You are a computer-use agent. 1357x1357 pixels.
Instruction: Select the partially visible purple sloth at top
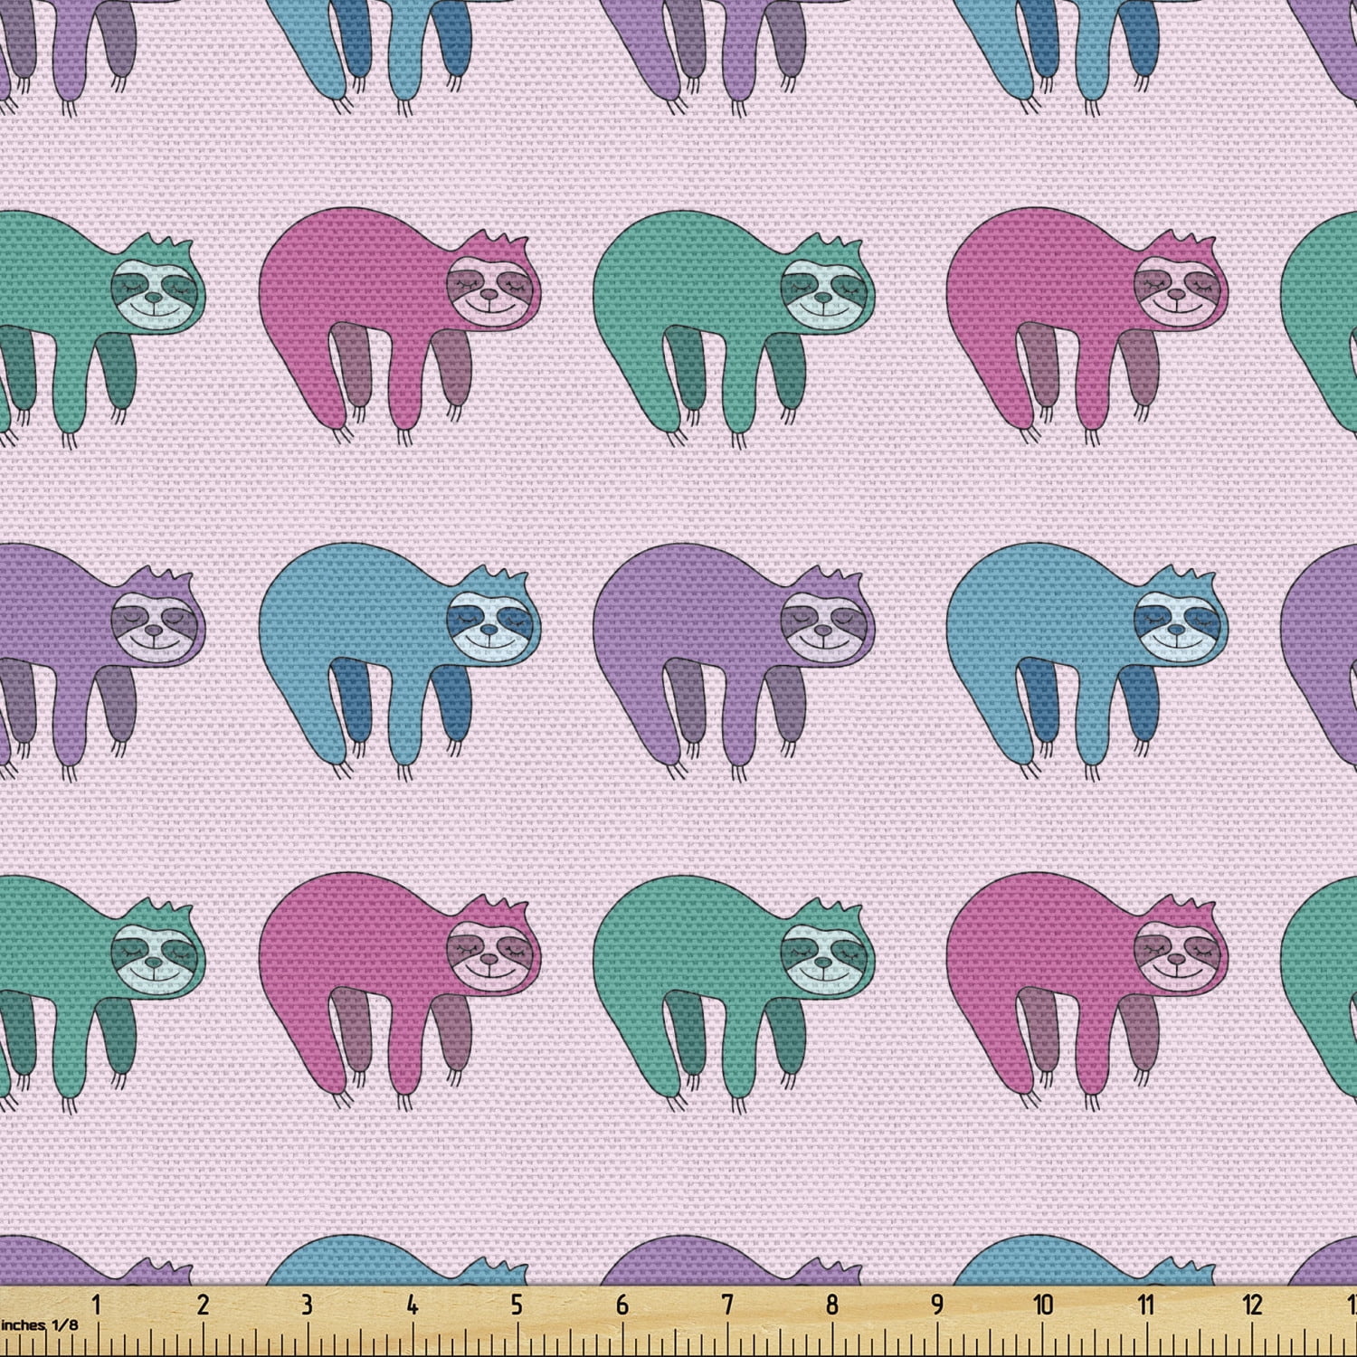tap(706, 36)
